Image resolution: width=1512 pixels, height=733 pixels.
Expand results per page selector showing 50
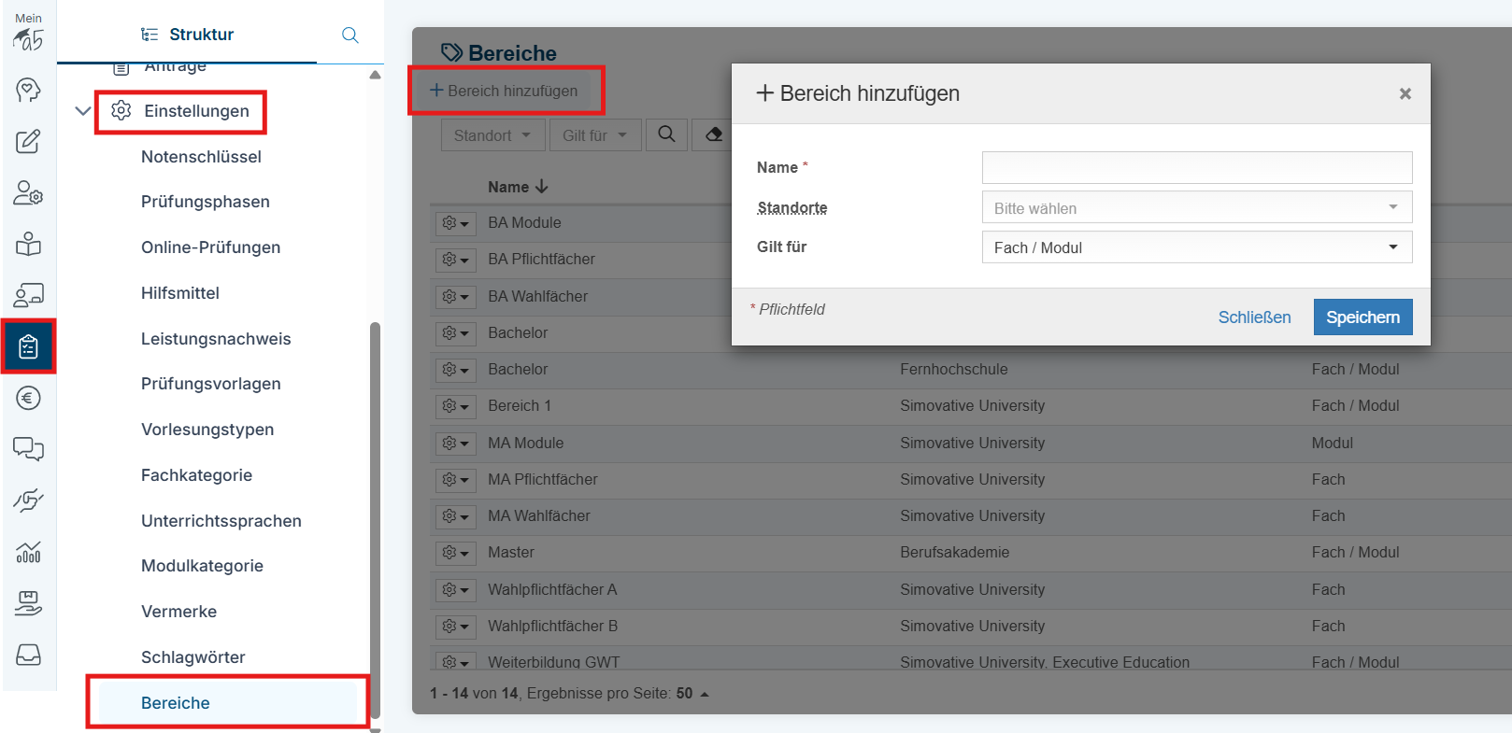692,694
